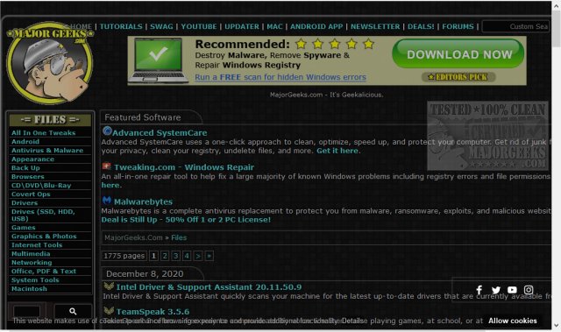The image size is (561, 332).
Task: Select Covert Ops category
Action: tap(31, 194)
